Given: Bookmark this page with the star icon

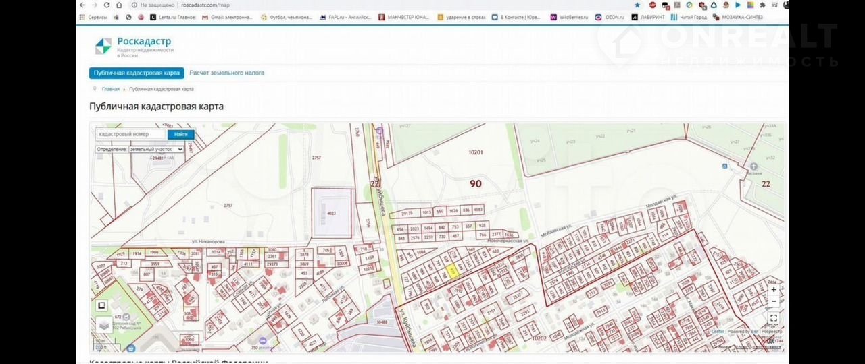Looking at the screenshot, I should 637,5.
